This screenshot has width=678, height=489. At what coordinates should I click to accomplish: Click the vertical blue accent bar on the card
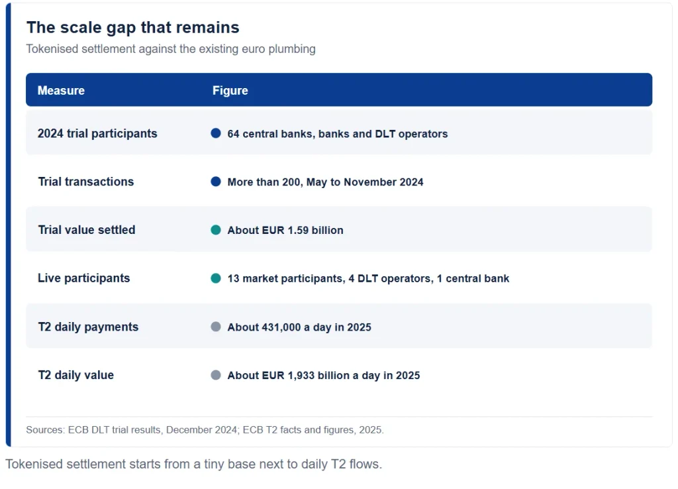coord(8,225)
